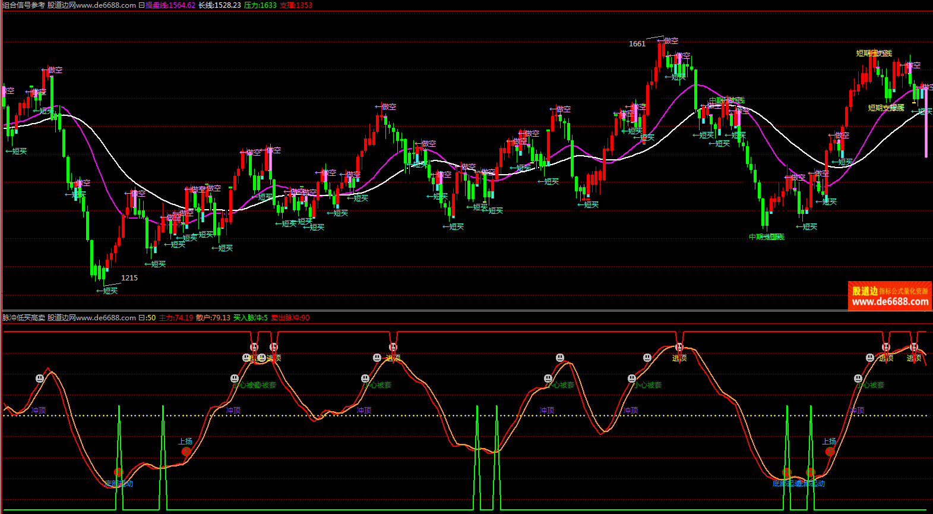Click the 支撑:1353 red legend value
Viewport: 933px width, 514px height.
[x=296, y=5]
